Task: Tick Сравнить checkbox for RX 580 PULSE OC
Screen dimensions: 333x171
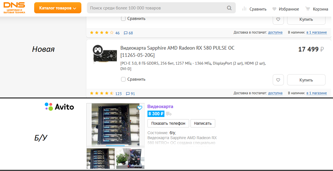Action: (123, 79)
